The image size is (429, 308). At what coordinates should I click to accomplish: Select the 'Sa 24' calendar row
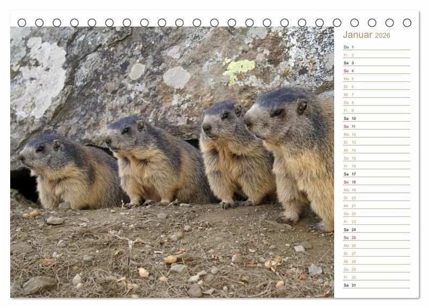376,229
